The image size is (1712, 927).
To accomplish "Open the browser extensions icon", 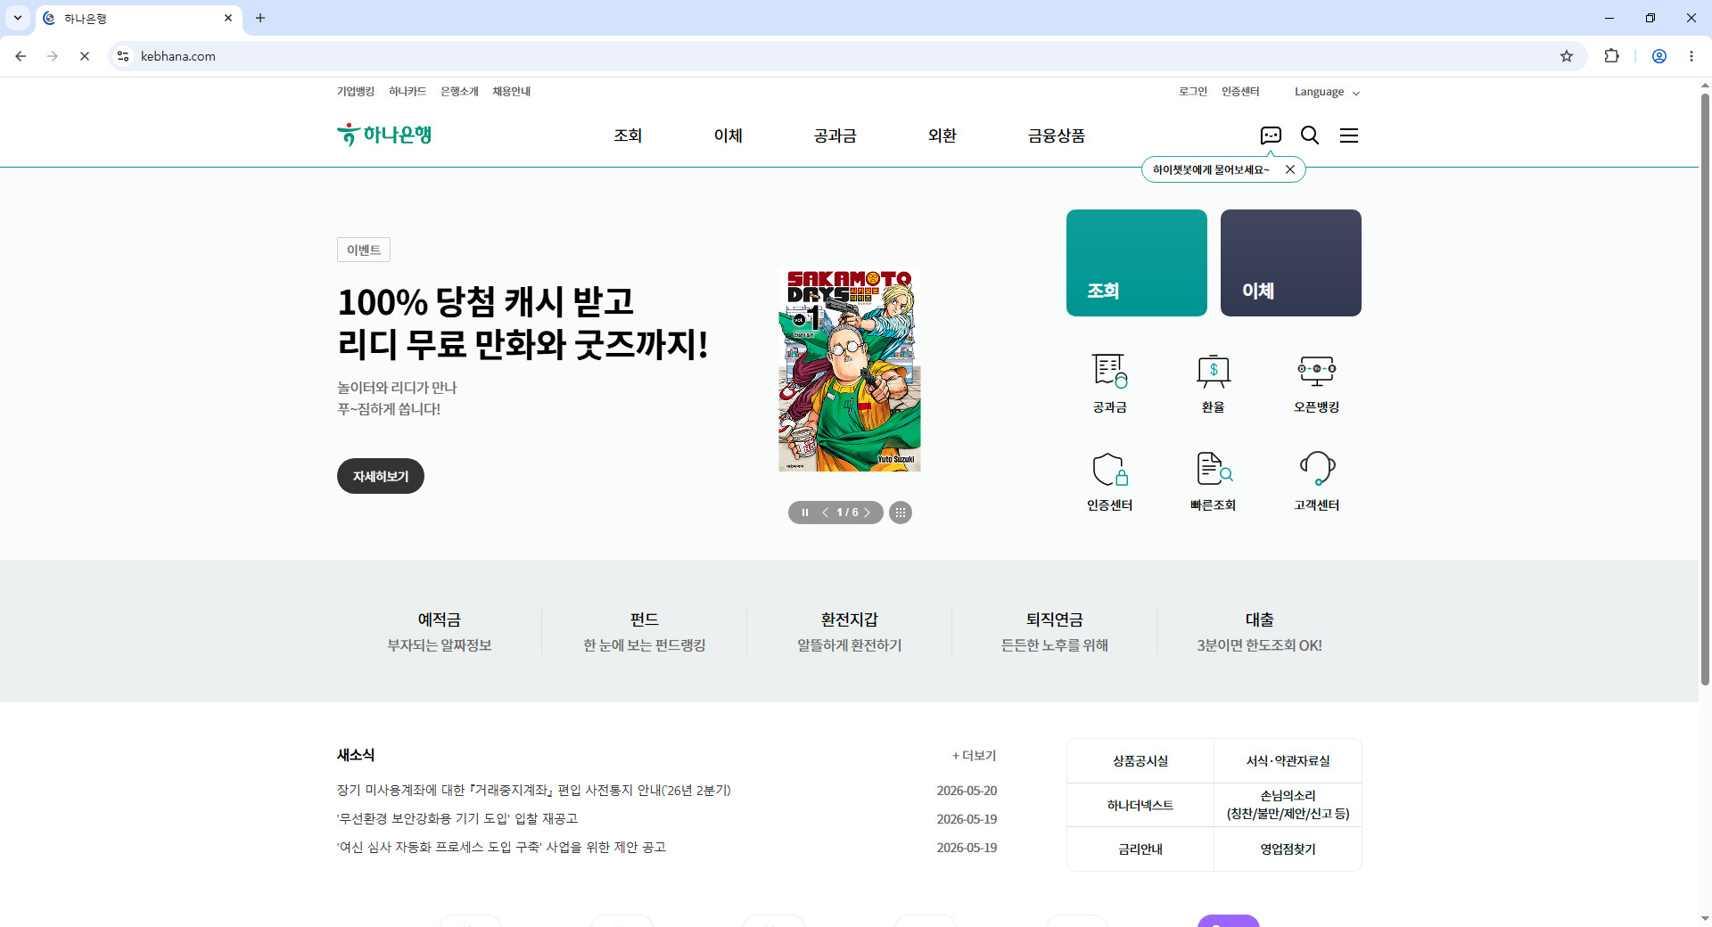I will [1612, 56].
